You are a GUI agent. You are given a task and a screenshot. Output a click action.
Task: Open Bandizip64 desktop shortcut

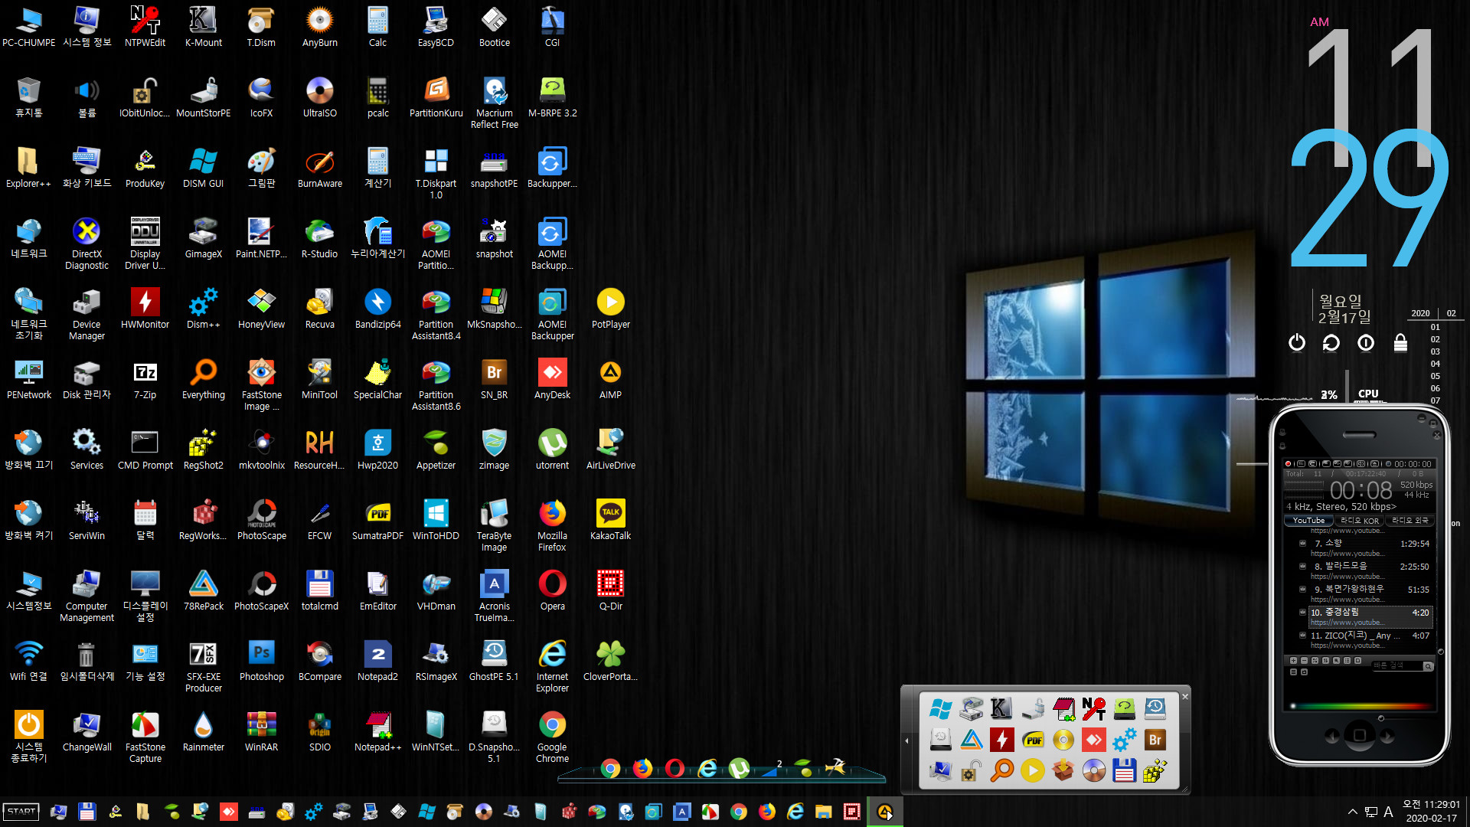(x=377, y=309)
